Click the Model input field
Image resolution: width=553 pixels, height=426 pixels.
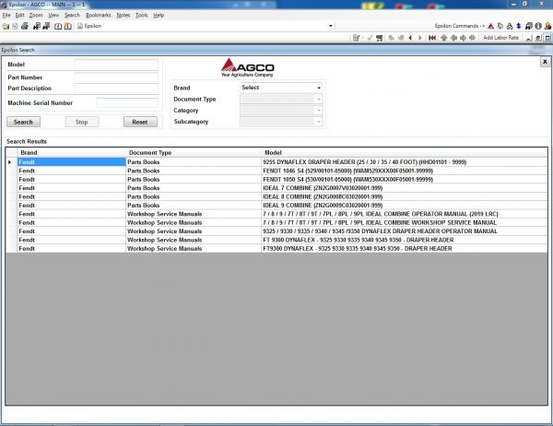[116, 65]
